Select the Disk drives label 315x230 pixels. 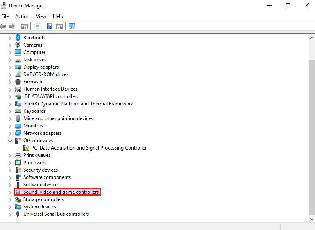[x=35, y=60]
